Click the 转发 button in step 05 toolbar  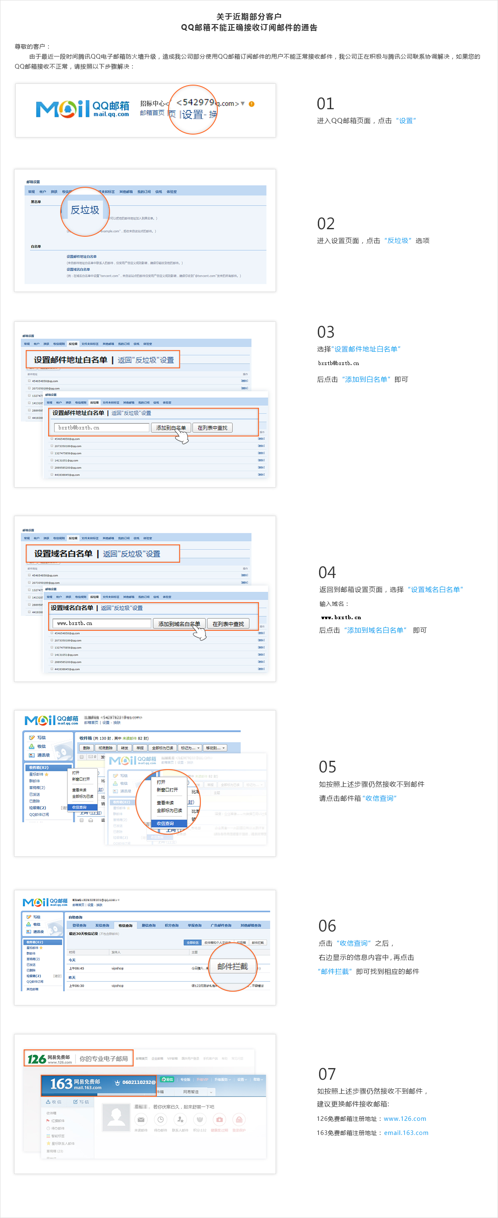pyautogui.click(x=124, y=748)
